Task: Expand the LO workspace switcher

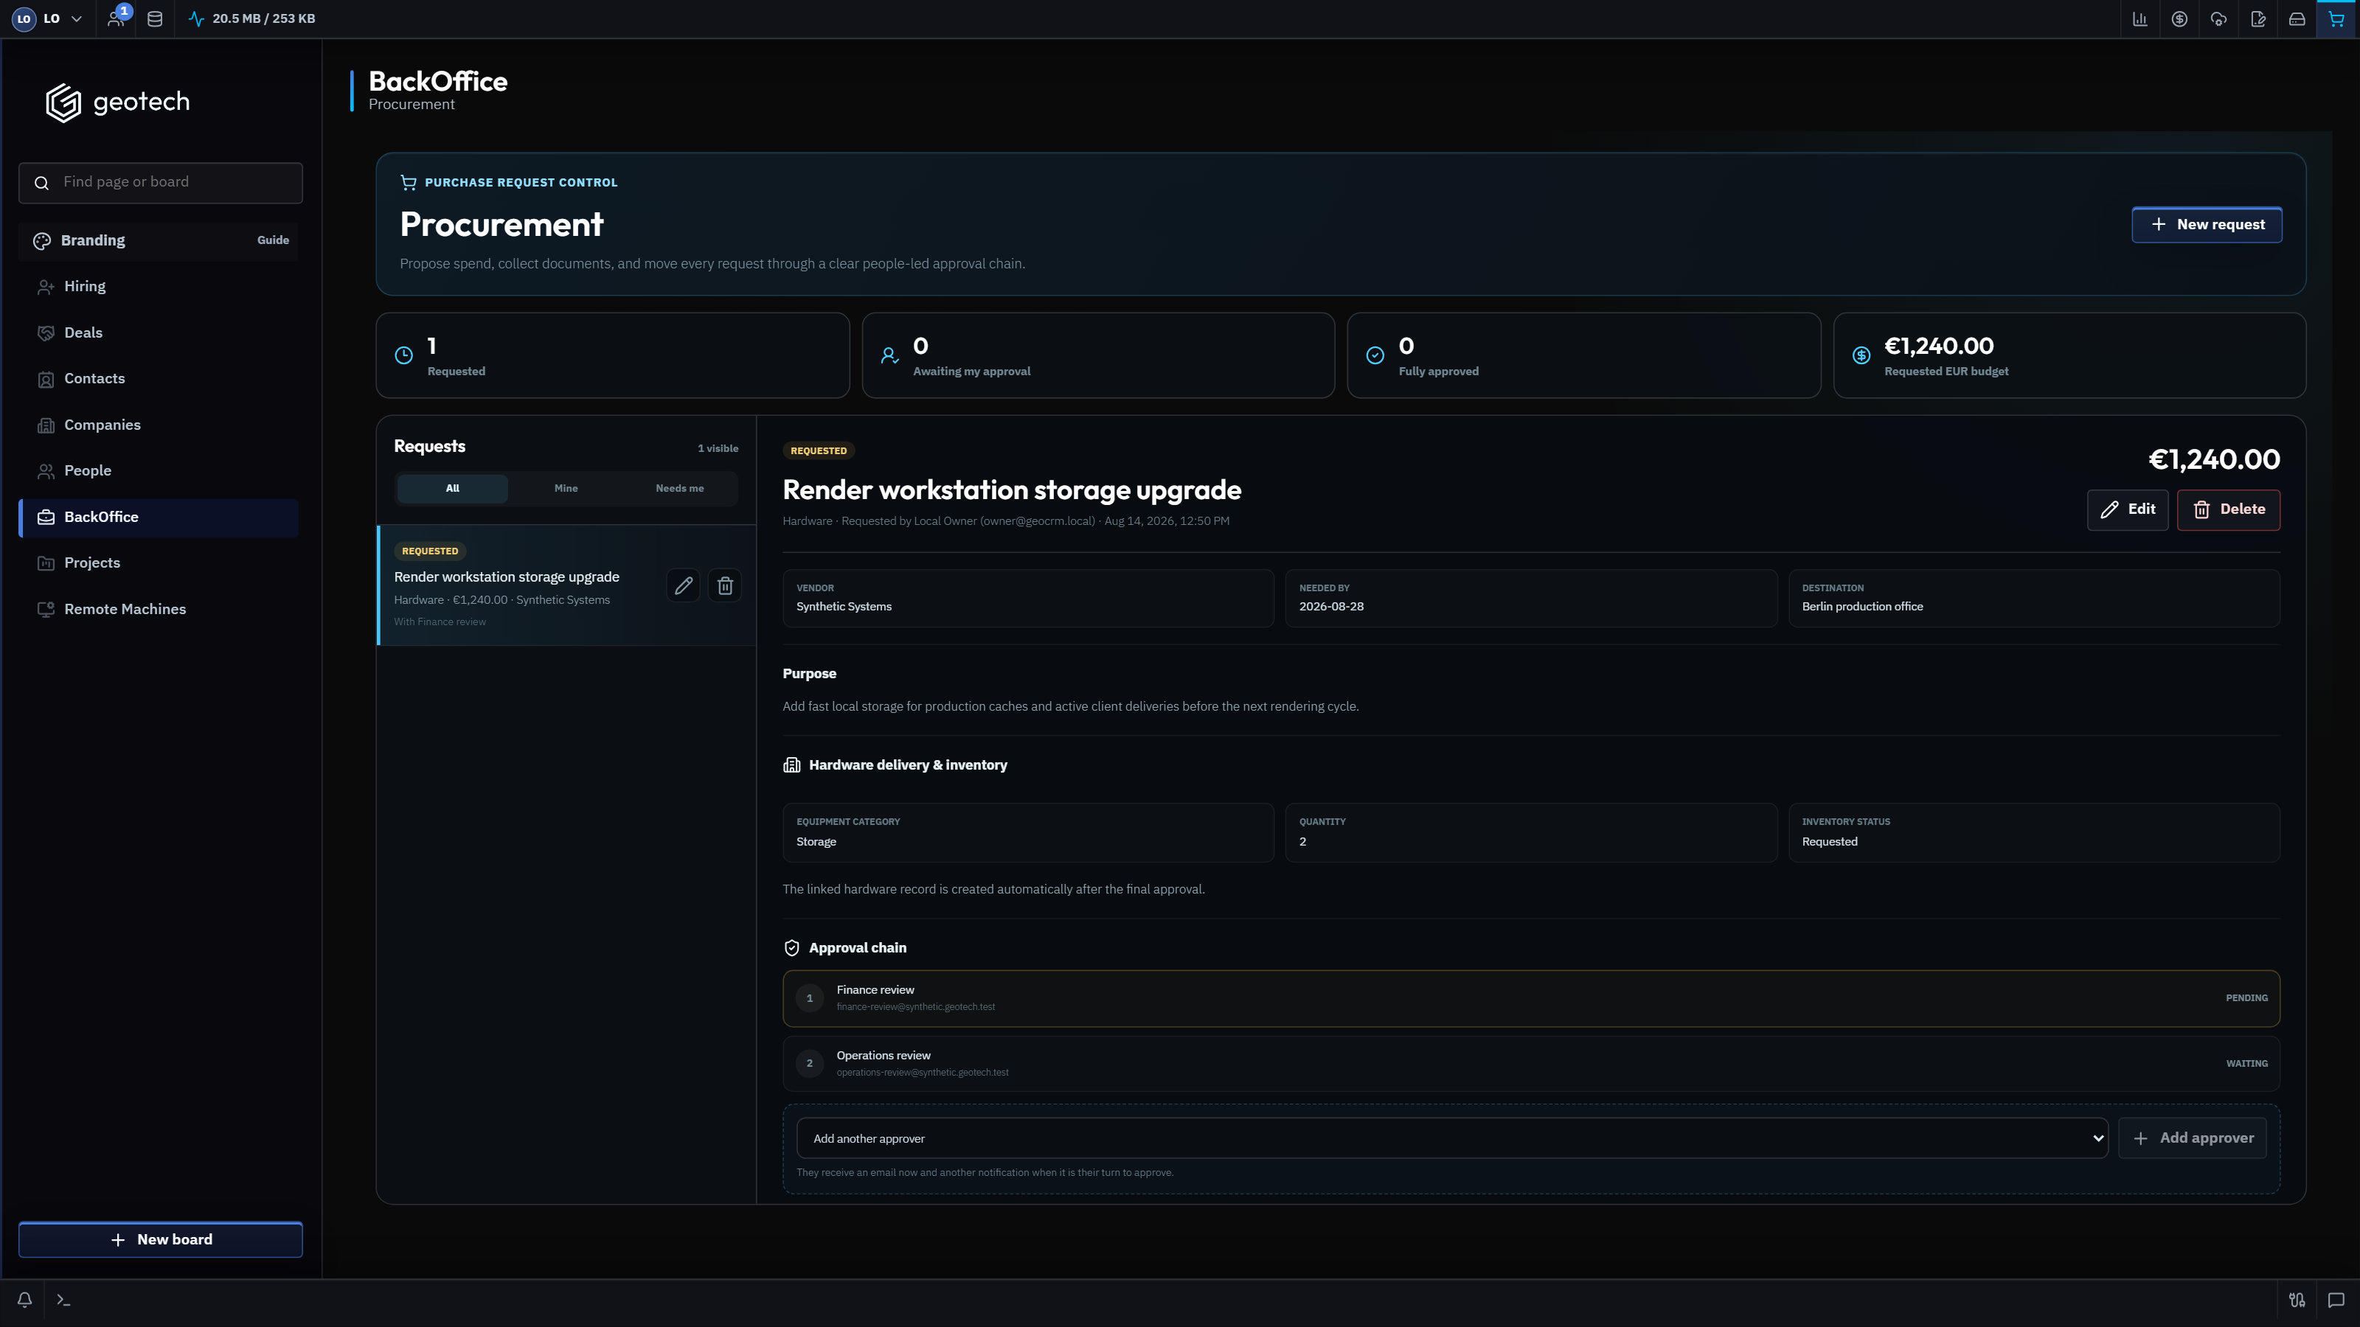Action: pos(48,18)
